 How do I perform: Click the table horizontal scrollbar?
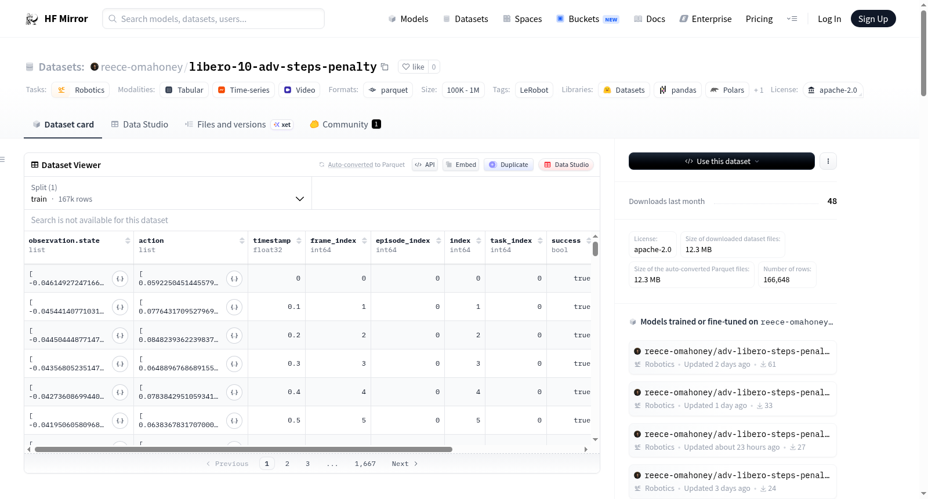click(244, 449)
